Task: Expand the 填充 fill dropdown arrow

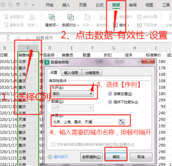Action: pos(128,25)
